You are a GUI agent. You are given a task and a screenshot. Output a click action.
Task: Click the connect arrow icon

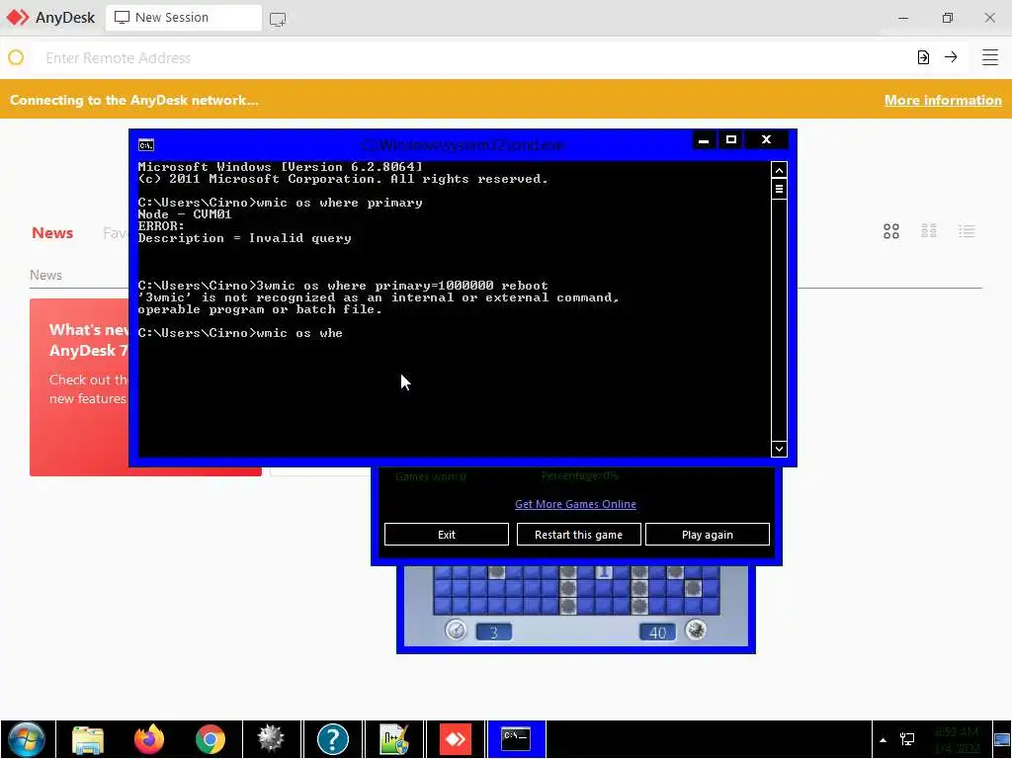tap(951, 56)
